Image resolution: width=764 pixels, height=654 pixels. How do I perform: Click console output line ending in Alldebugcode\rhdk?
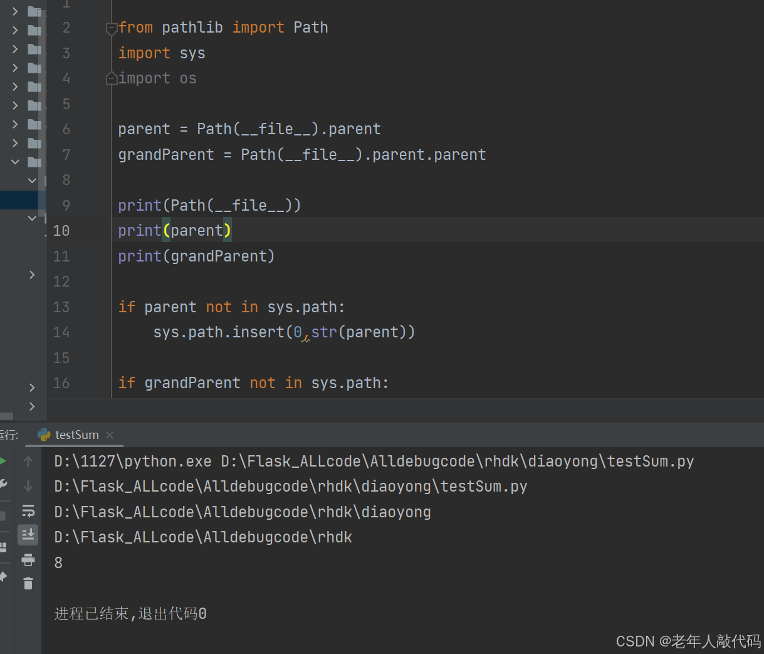click(x=203, y=537)
